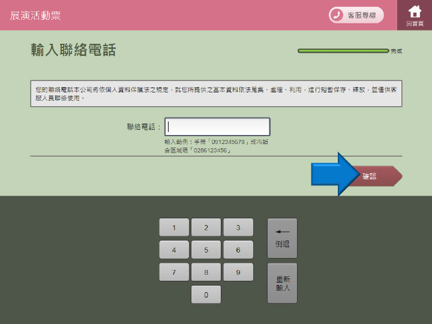This screenshot has width=432, height=324.
Task: Tap the 9 key on the keypad
Action: 238,272
